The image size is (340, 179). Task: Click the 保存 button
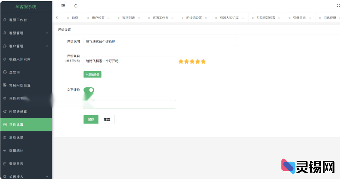click(x=91, y=120)
